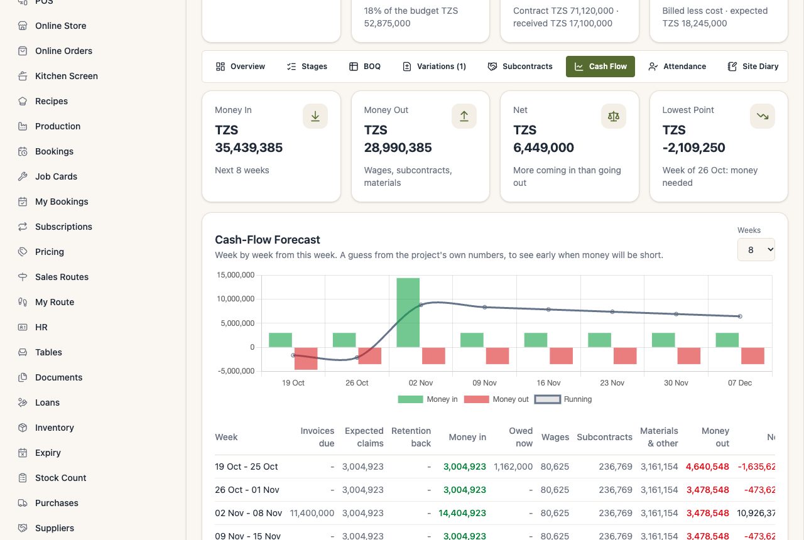Click the Money Out upload arrow icon

coord(464,116)
